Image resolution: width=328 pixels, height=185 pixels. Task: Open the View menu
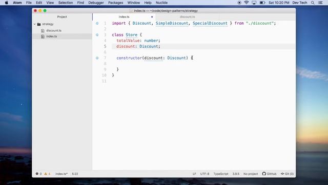click(50, 3)
